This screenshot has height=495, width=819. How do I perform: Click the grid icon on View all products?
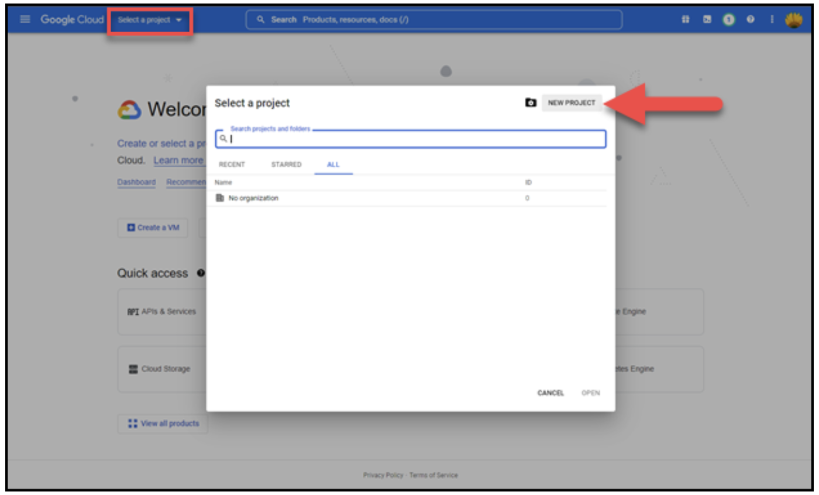[132, 423]
